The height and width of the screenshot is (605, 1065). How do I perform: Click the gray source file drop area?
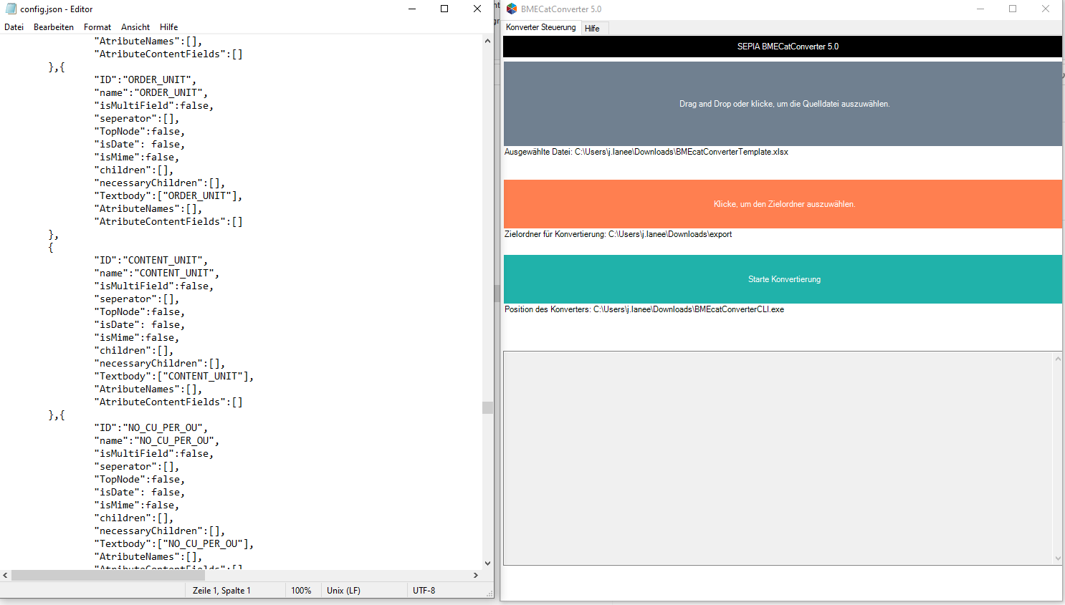[x=783, y=104]
